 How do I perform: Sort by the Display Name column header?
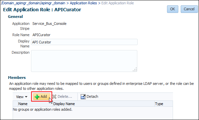click(x=104, y=104)
